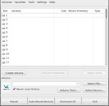Click Select File button

point(95,83)
